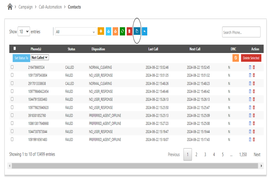The image size is (278, 178).
Task: Click the green refresh icon in toolbar
Action: pos(122,31)
